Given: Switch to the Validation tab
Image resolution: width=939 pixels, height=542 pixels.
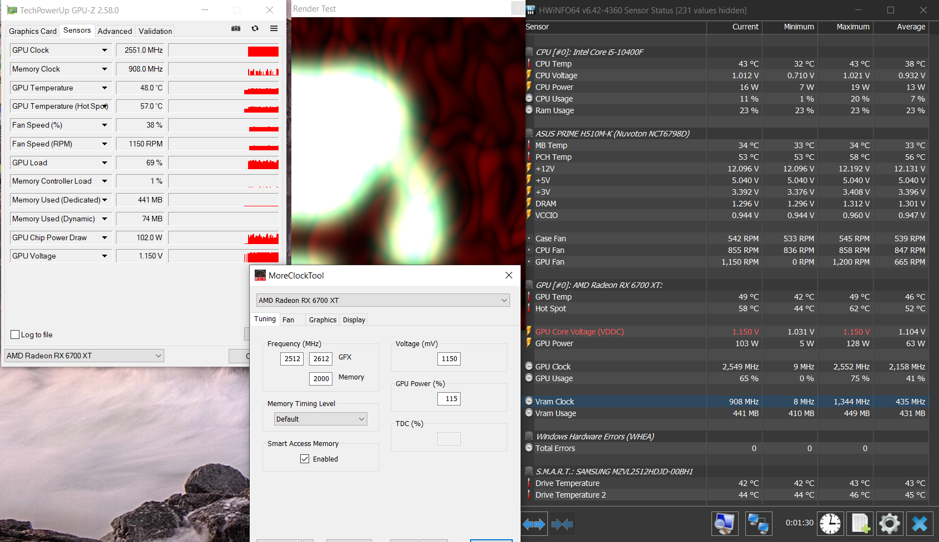Looking at the screenshot, I should tap(155, 31).
